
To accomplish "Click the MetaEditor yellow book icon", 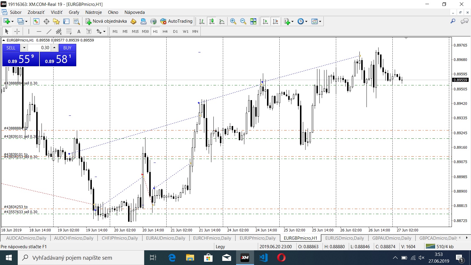I will (133, 21).
